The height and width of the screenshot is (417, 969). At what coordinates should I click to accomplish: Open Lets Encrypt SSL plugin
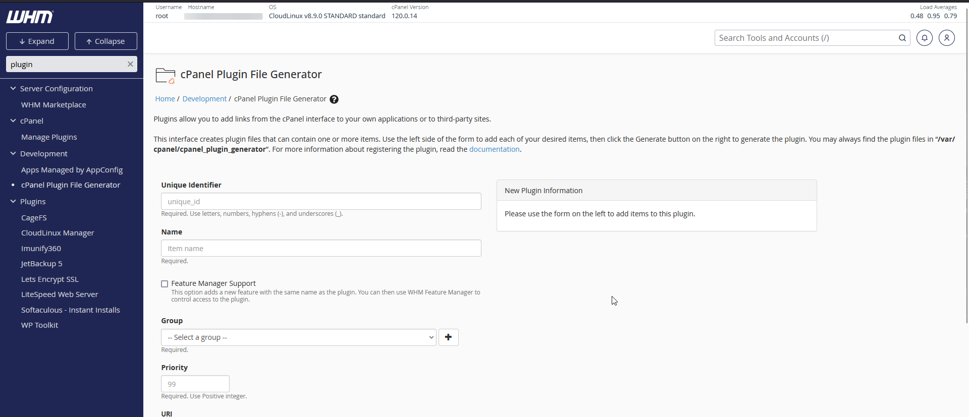(50, 279)
